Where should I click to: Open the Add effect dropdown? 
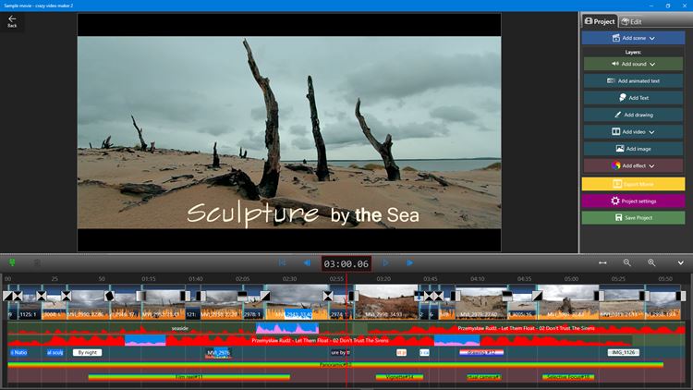coord(633,165)
